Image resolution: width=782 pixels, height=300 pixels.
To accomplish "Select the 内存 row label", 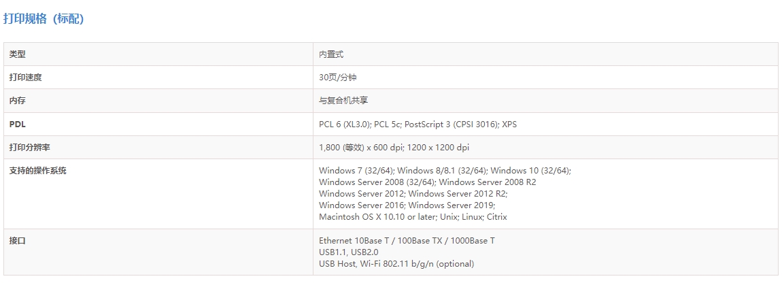I will (x=18, y=101).
